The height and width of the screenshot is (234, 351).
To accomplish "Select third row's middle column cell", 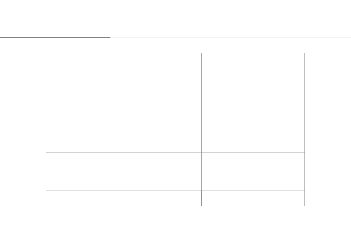I will [x=150, y=104].
